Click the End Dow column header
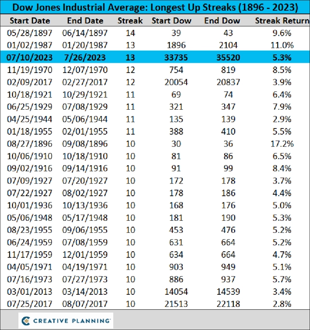This screenshot has height=330, width=310. 222,21
